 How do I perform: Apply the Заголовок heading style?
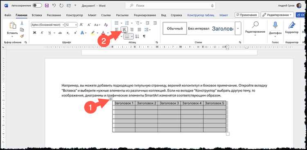223,28
